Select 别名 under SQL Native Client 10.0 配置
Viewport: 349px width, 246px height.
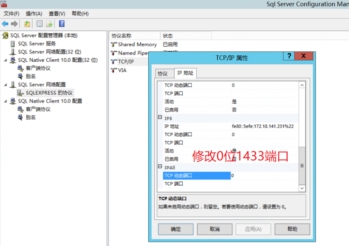31,118
